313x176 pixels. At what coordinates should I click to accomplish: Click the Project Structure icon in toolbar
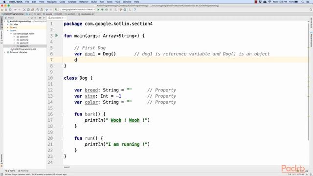[x=125, y=10]
